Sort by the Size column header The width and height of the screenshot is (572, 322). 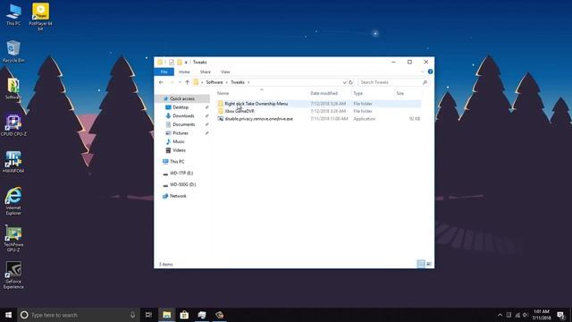point(408,93)
